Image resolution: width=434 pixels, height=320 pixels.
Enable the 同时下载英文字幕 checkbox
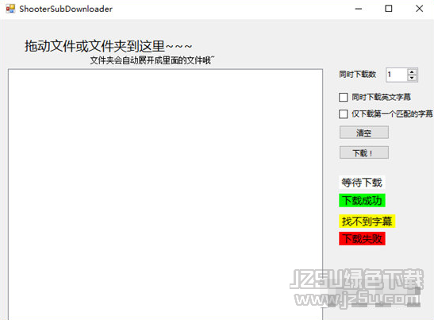click(344, 97)
